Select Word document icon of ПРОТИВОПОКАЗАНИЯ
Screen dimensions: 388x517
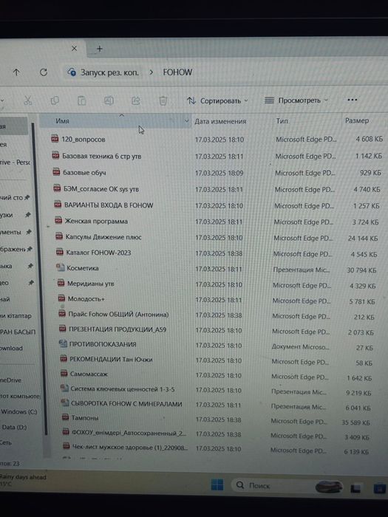63,343
